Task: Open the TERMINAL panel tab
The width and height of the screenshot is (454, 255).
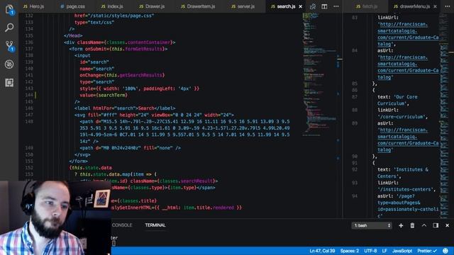Action: pos(155,225)
